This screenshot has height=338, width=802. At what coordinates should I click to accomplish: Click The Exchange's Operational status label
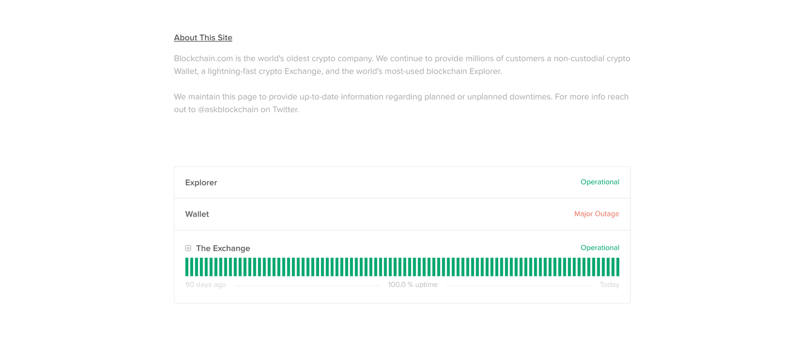(x=599, y=248)
